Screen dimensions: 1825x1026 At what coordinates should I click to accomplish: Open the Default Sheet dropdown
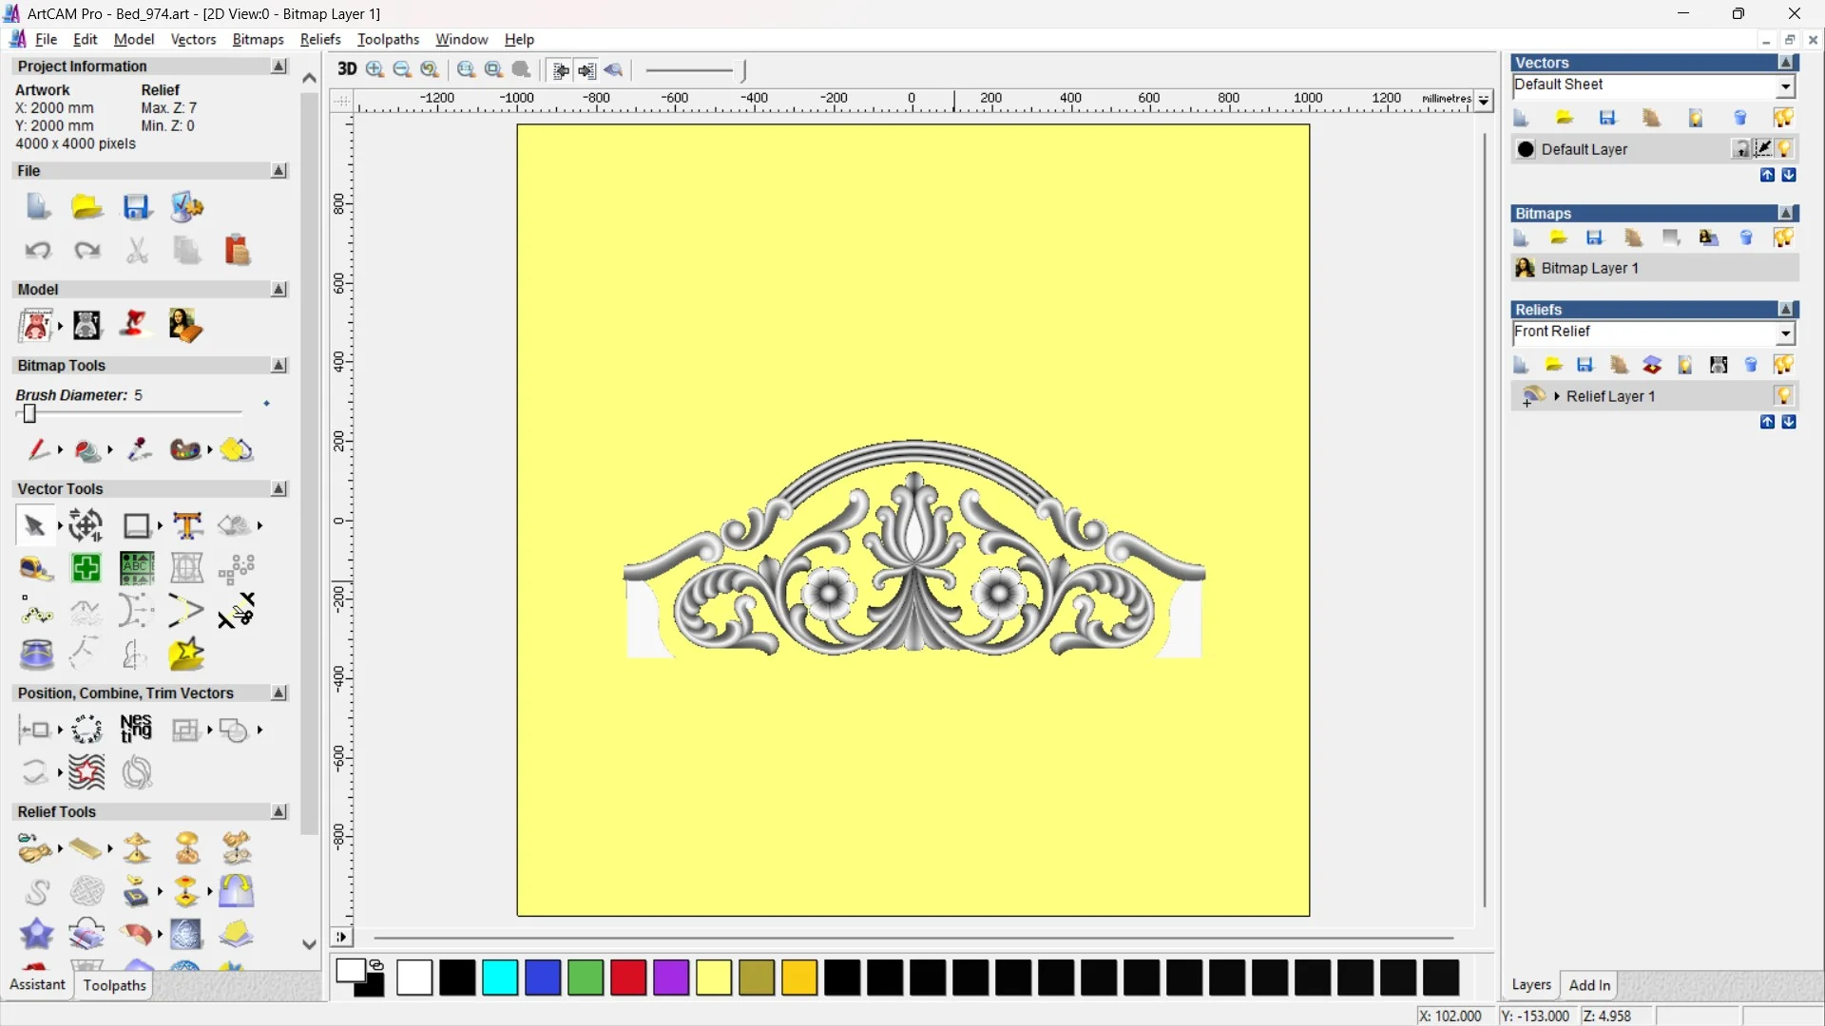coord(1785,86)
